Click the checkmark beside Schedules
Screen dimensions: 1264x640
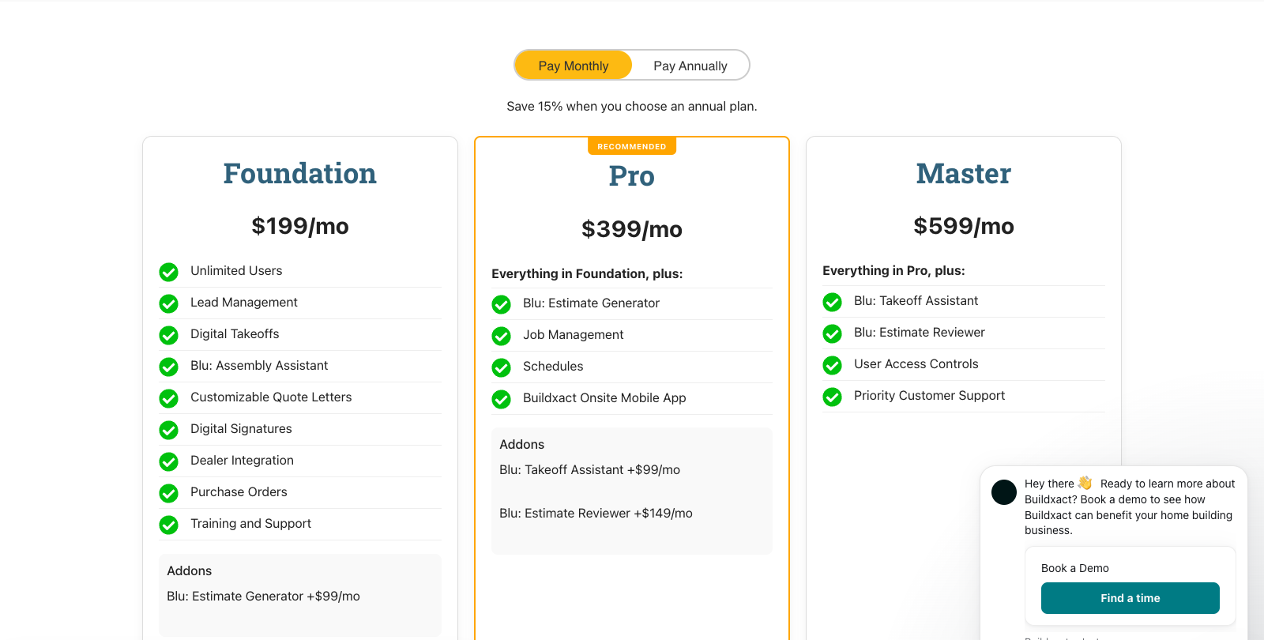(x=501, y=367)
